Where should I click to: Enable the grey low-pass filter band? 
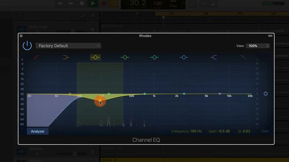coord(243,57)
